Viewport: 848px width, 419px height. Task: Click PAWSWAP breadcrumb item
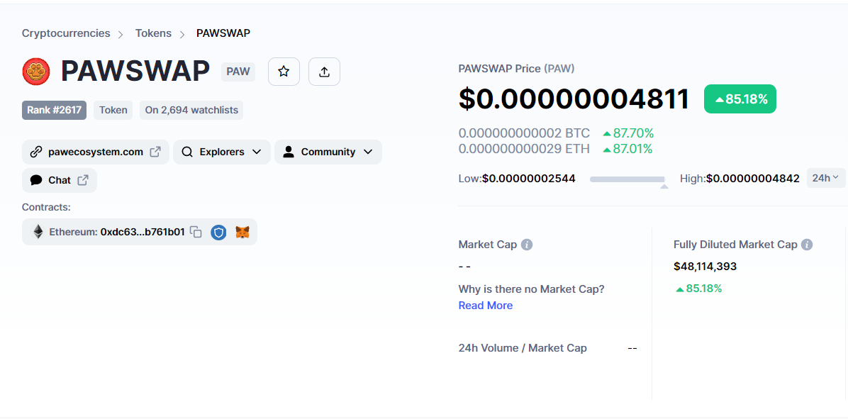click(x=223, y=33)
